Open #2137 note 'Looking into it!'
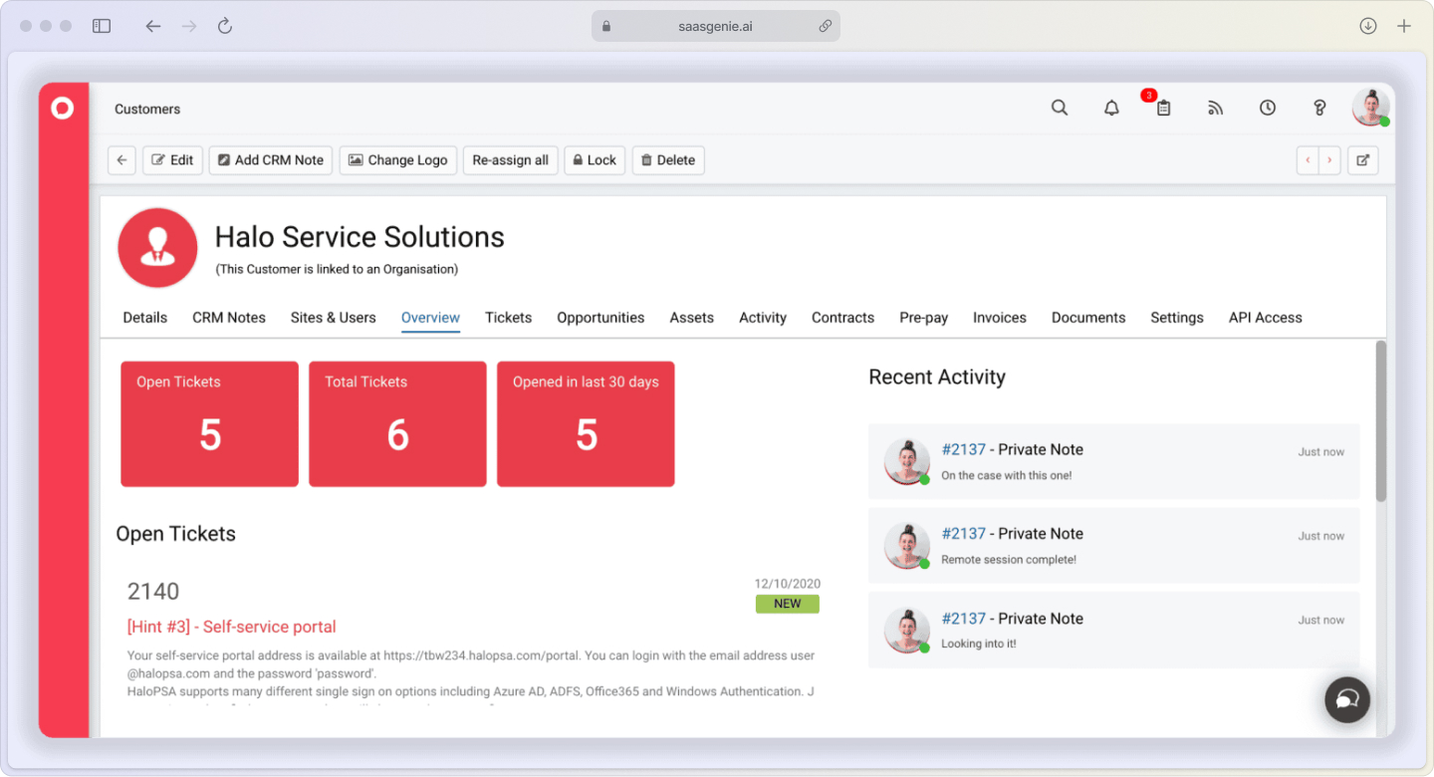 click(1114, 630)
